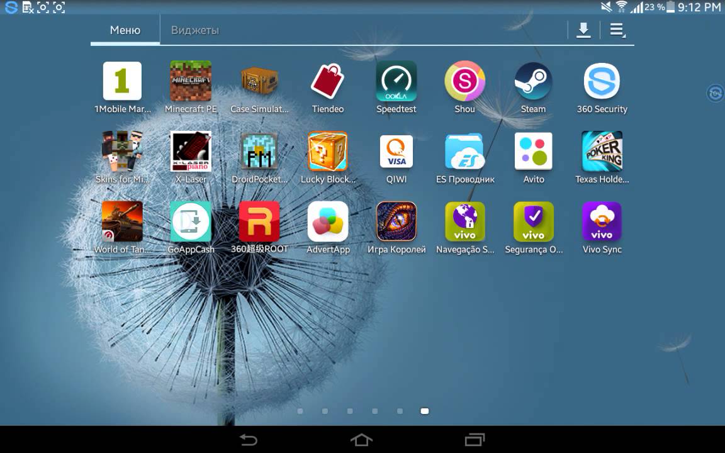The width and height of the screenshot is (725, 453).
Task: Launch the 360超级ROOT app
Action: click(x=259, y=221)
